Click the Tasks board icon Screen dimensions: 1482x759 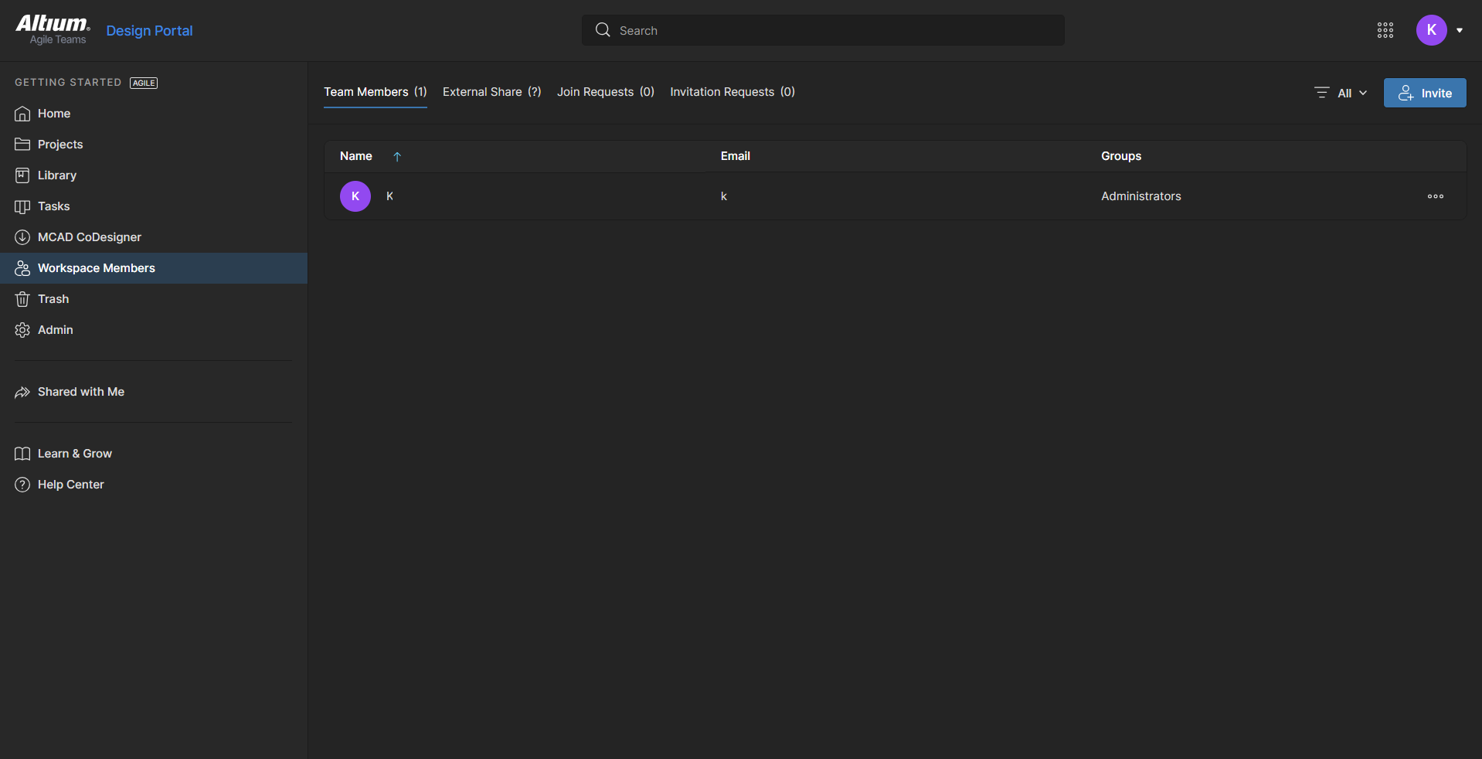click(x=22, y=206)
